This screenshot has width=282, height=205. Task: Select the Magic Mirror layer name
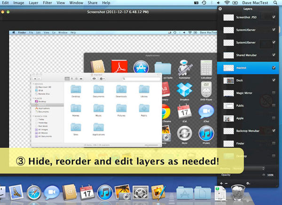click(x=244, y=93)
